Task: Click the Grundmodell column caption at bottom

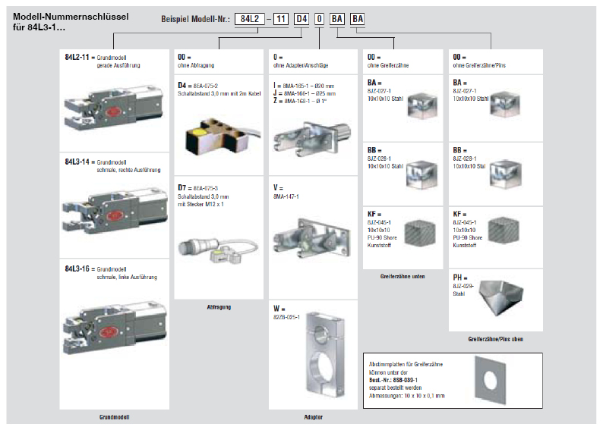Action: pyautogui.click(x=115, y=417)
